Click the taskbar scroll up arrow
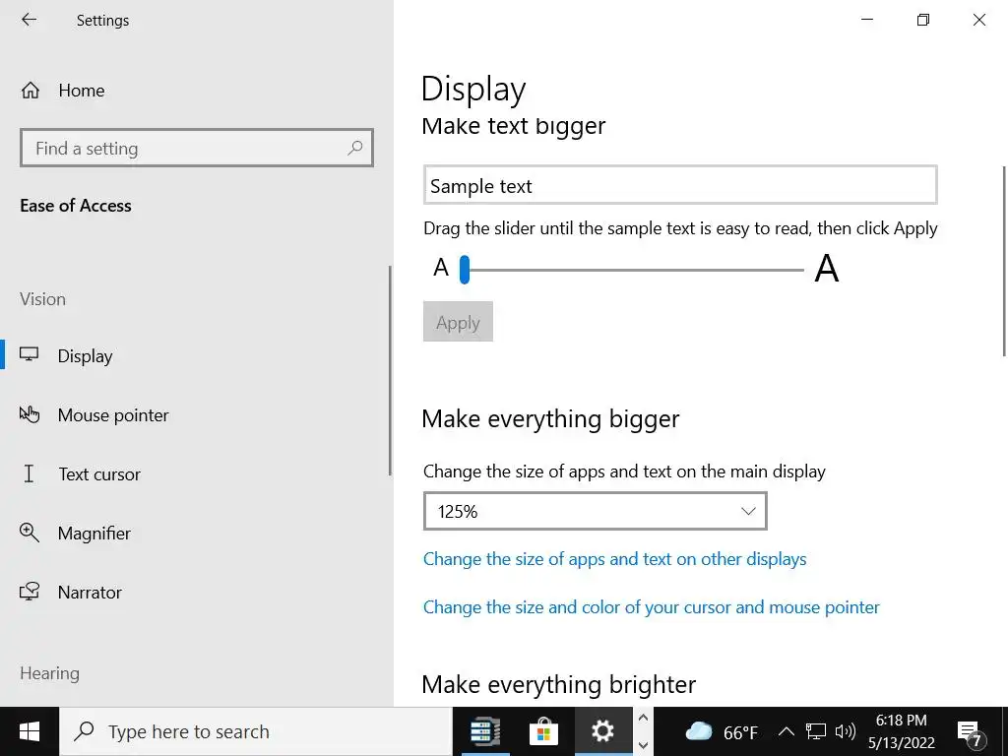This screenshot has height=756, width=1008. pos(643,718)
